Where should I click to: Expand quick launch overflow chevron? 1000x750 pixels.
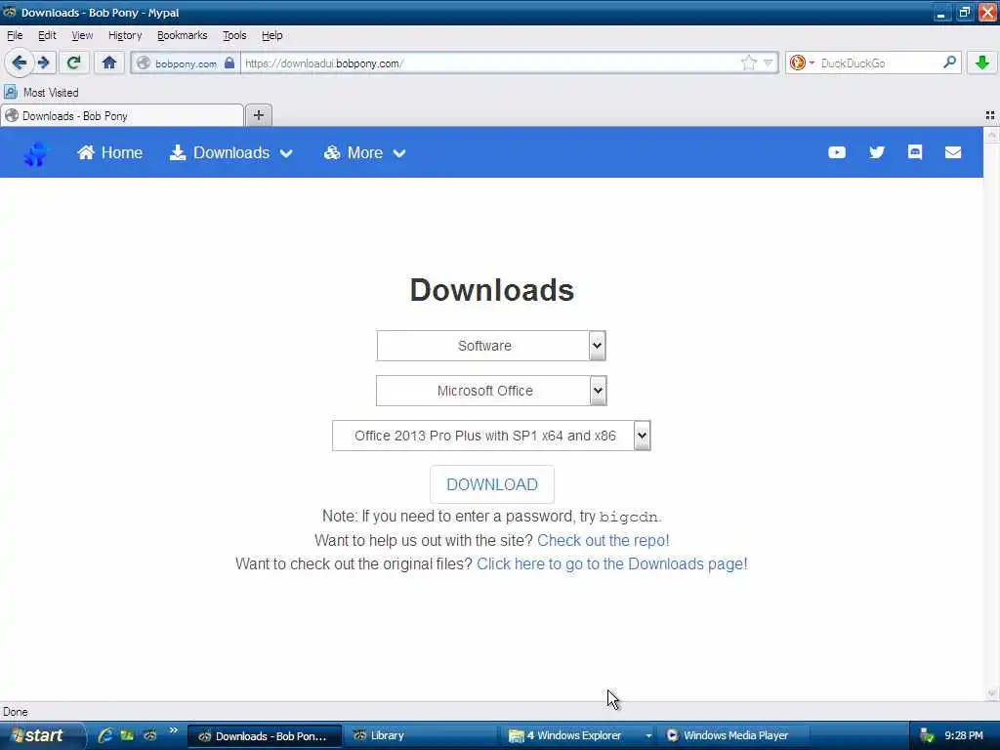[x=174, y=730]
